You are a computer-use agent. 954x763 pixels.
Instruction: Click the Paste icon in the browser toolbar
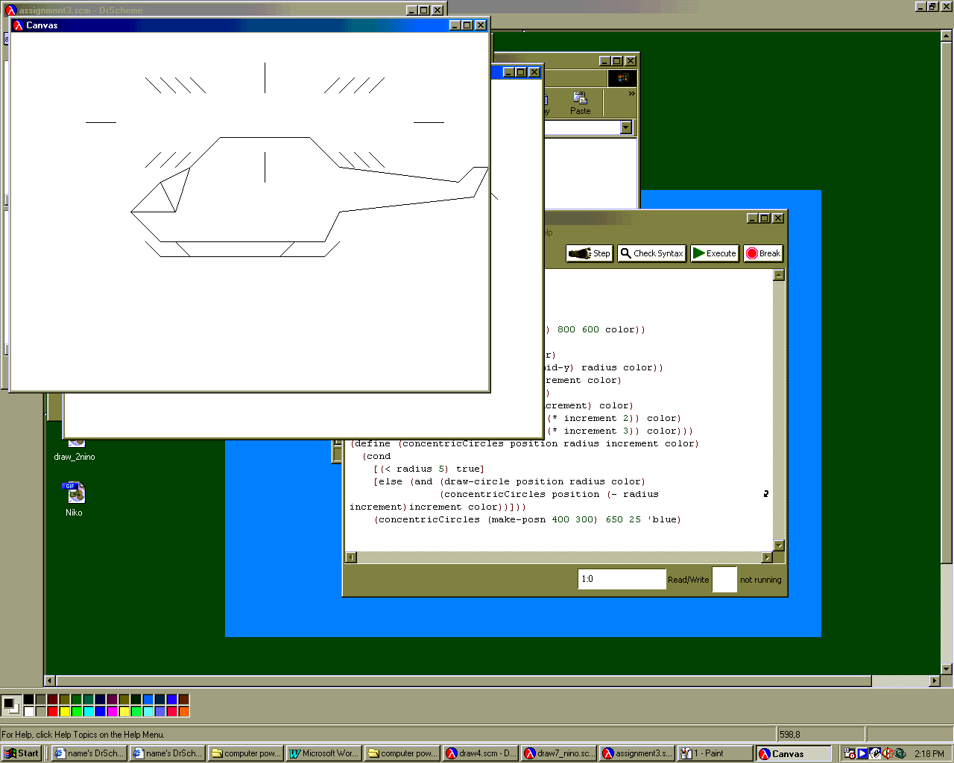[x=580, y=103]
